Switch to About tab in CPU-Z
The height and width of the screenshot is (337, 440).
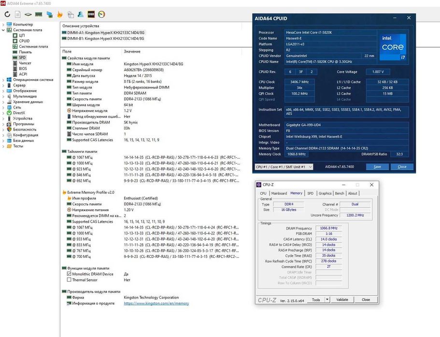(x=353, y=193)
